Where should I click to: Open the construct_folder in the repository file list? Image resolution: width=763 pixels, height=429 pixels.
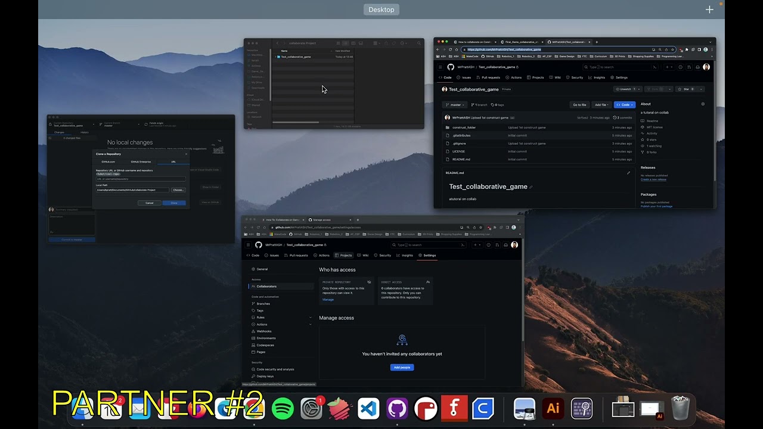[x=464, y=128]
